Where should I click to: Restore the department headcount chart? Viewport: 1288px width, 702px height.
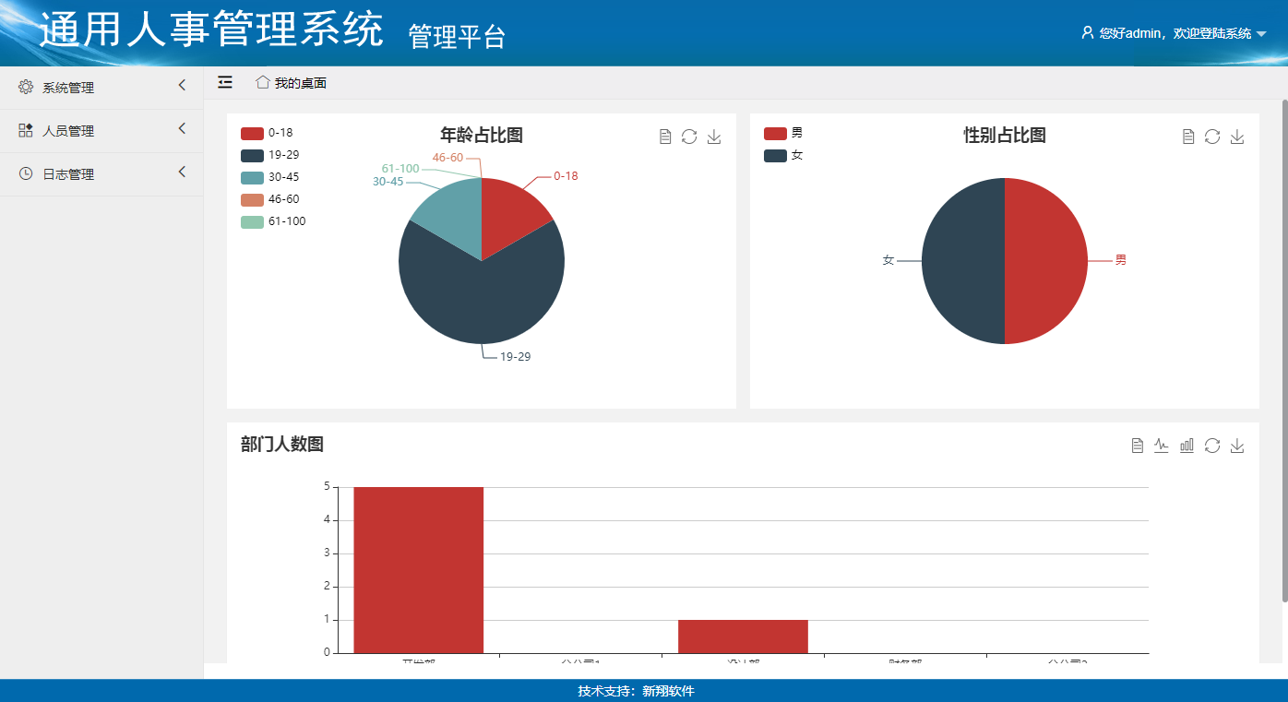[1212, 446]
